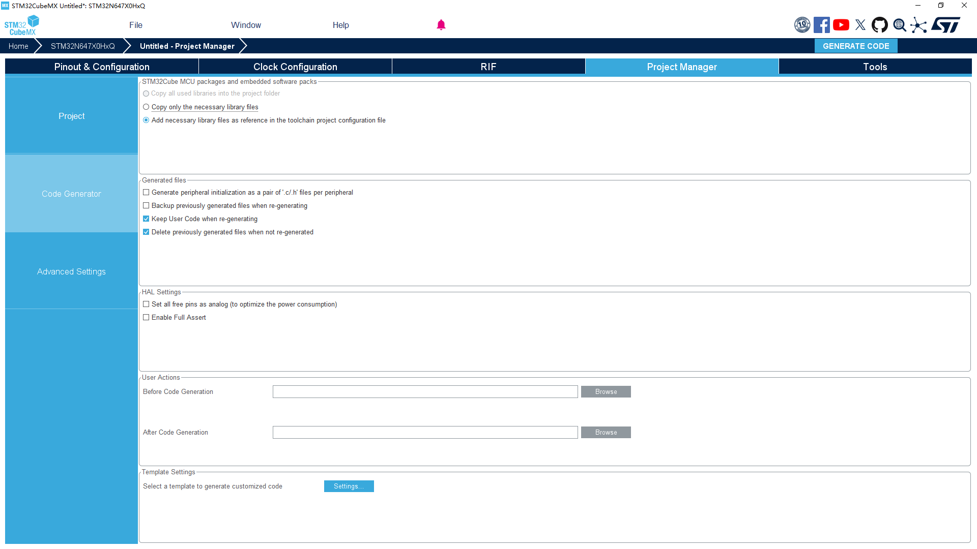Switch to the Tools tab

[875, 67]
